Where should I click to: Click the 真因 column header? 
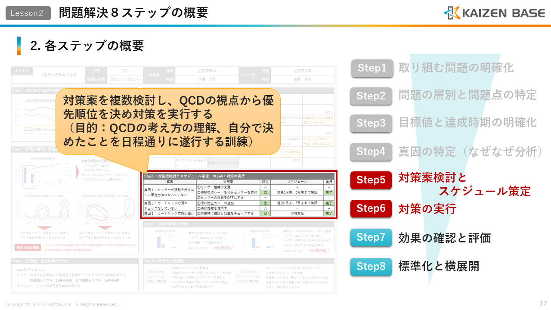coord(170,182)
